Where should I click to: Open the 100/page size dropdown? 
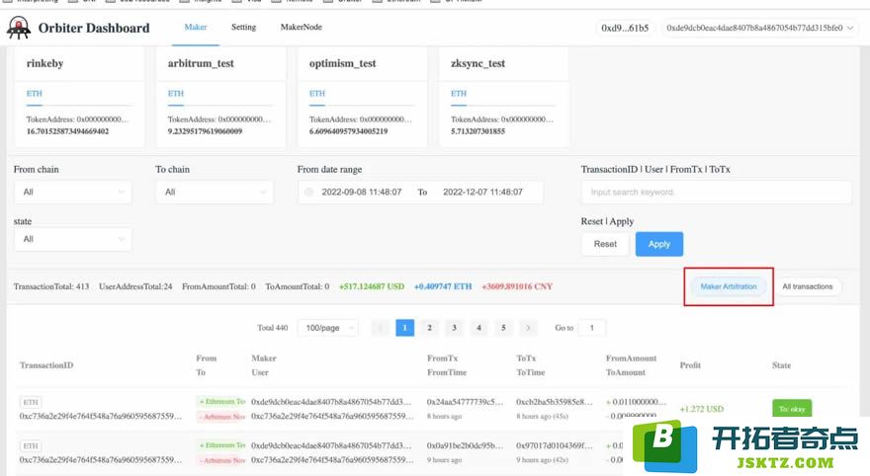point(328,328)
